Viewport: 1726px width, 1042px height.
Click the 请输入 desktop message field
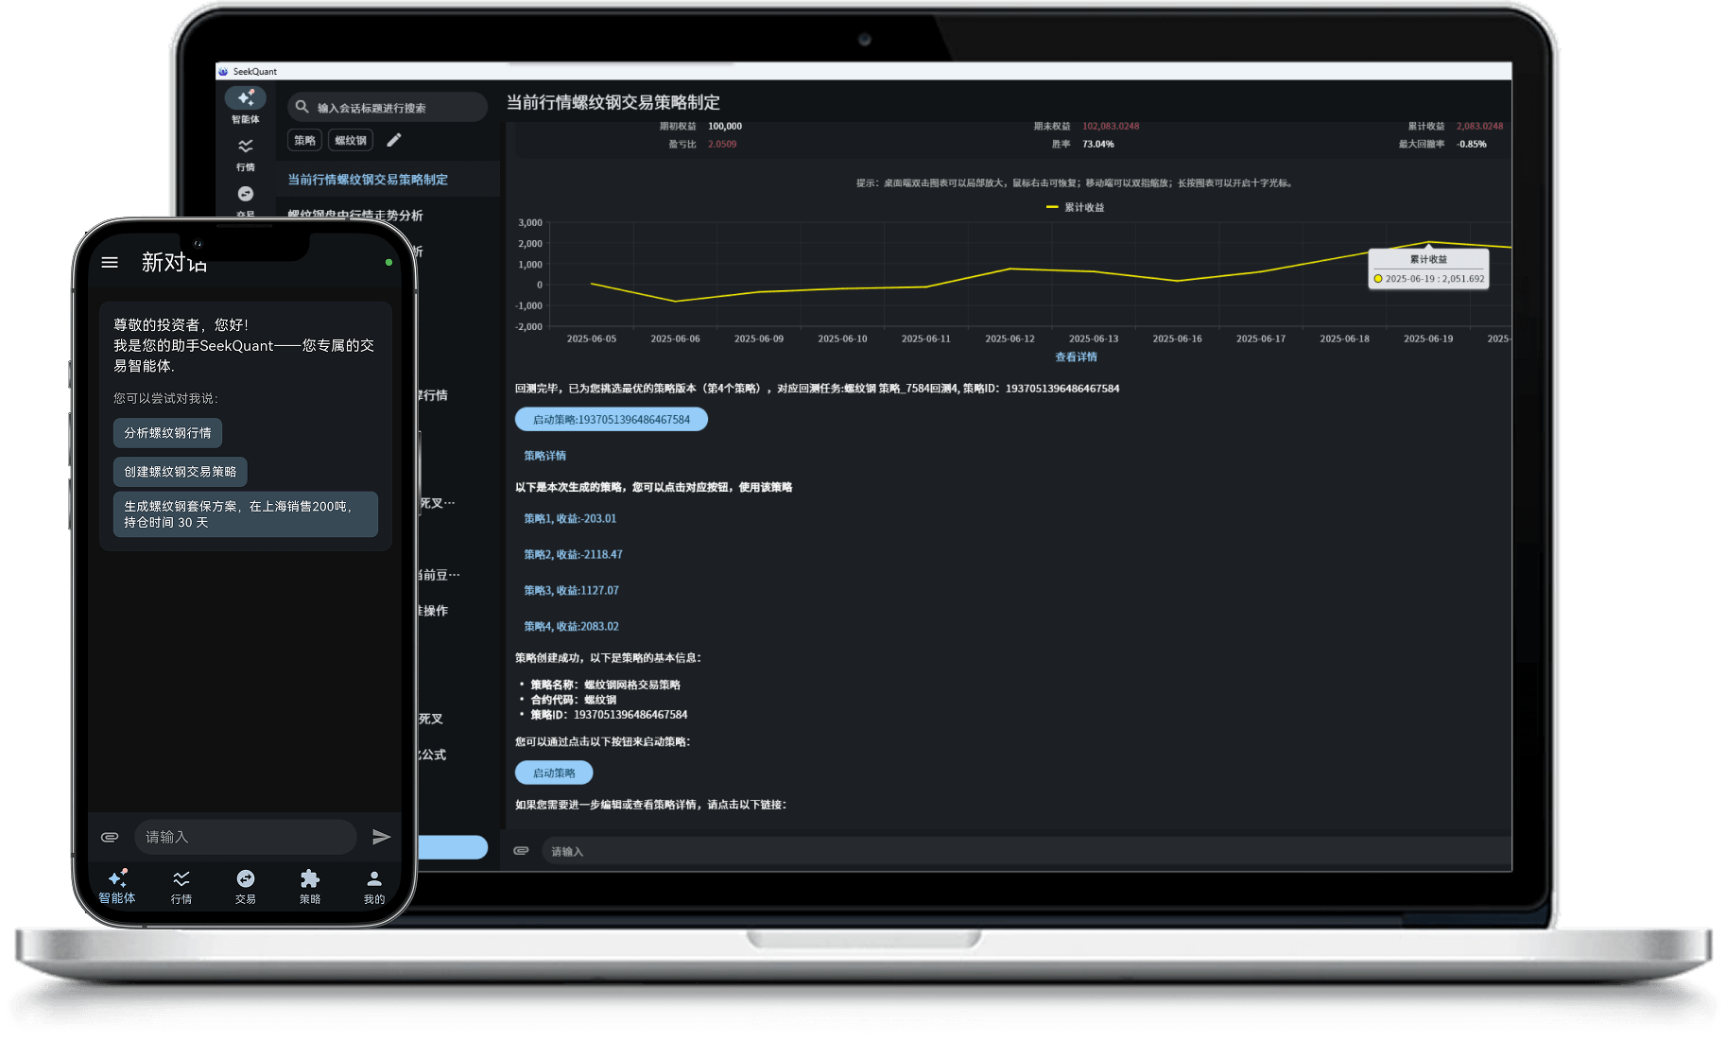(x=1021, y=851)
